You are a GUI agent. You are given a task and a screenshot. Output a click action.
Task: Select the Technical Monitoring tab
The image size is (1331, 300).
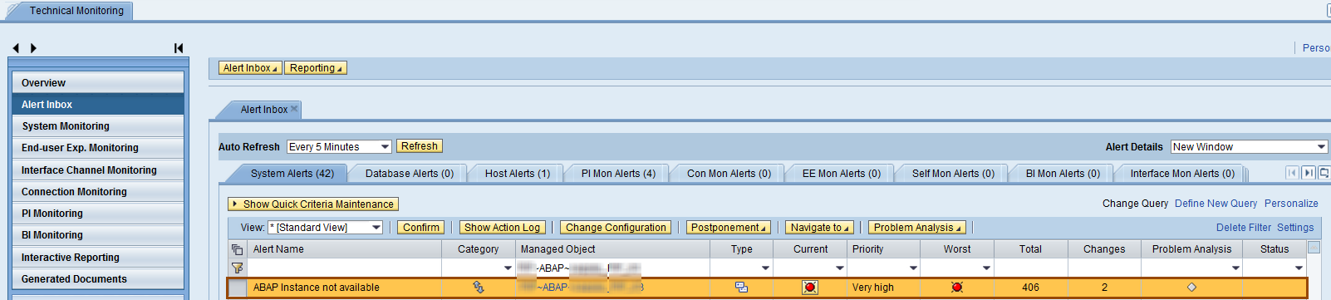pos(76,11)
